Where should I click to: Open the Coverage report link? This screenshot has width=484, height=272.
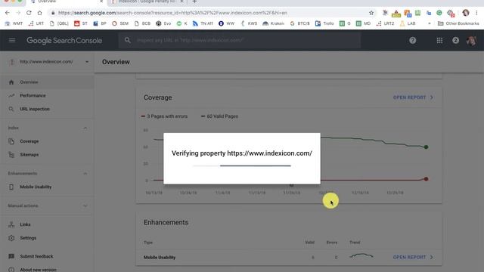click(x=413, y=97)
